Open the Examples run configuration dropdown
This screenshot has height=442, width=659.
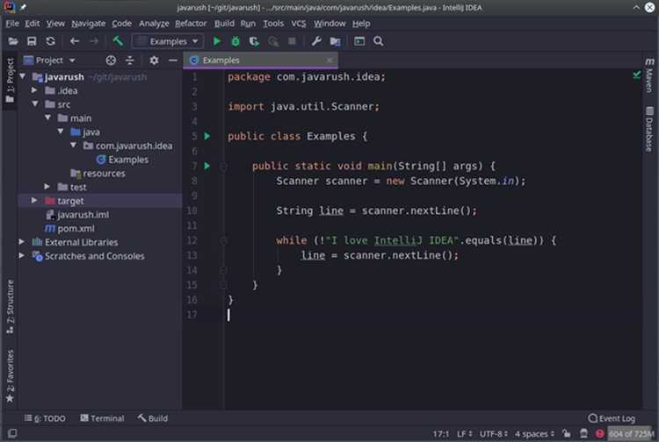click(x=168, y=41)
